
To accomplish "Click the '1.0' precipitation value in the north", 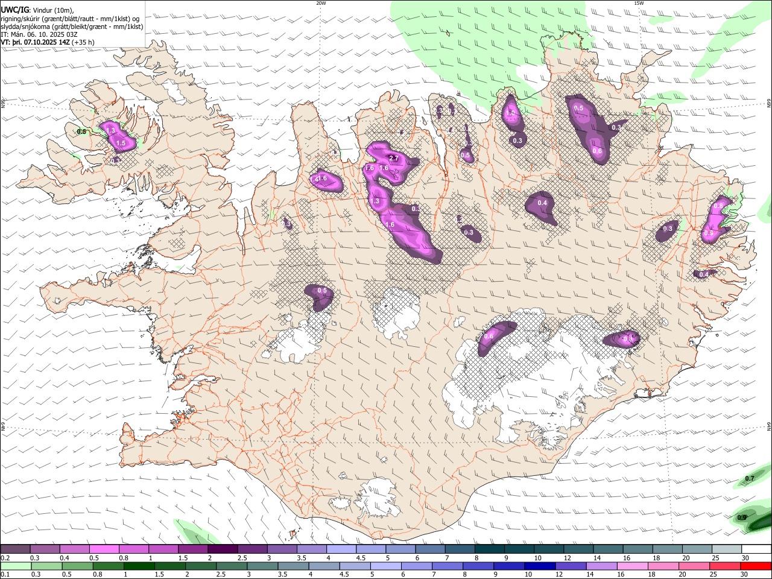I will point(511,113).
